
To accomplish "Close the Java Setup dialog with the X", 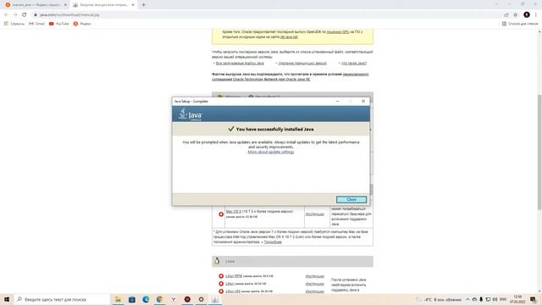I will [363, 101].
